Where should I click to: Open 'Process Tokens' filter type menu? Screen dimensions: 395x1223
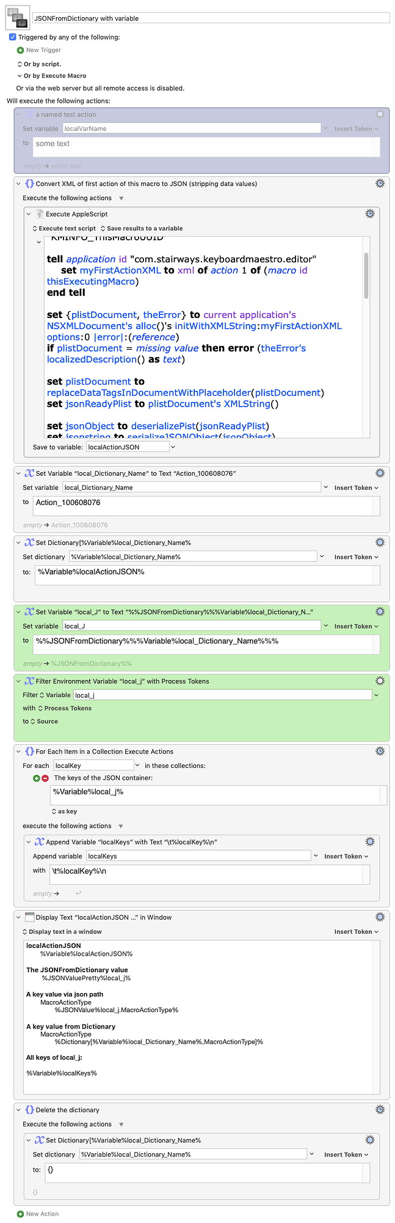click(65, 708)
